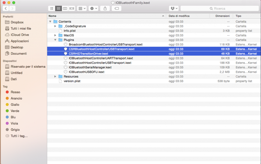
Task: Select the version.plist file
Action: [x=72, y=81]
